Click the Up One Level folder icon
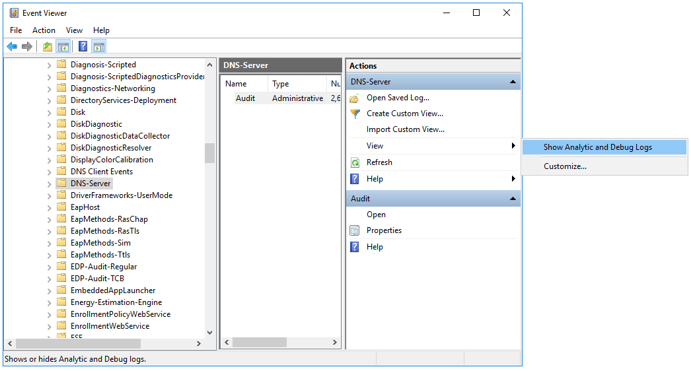The width and height of the screenshot is (691, 371). 47,46
